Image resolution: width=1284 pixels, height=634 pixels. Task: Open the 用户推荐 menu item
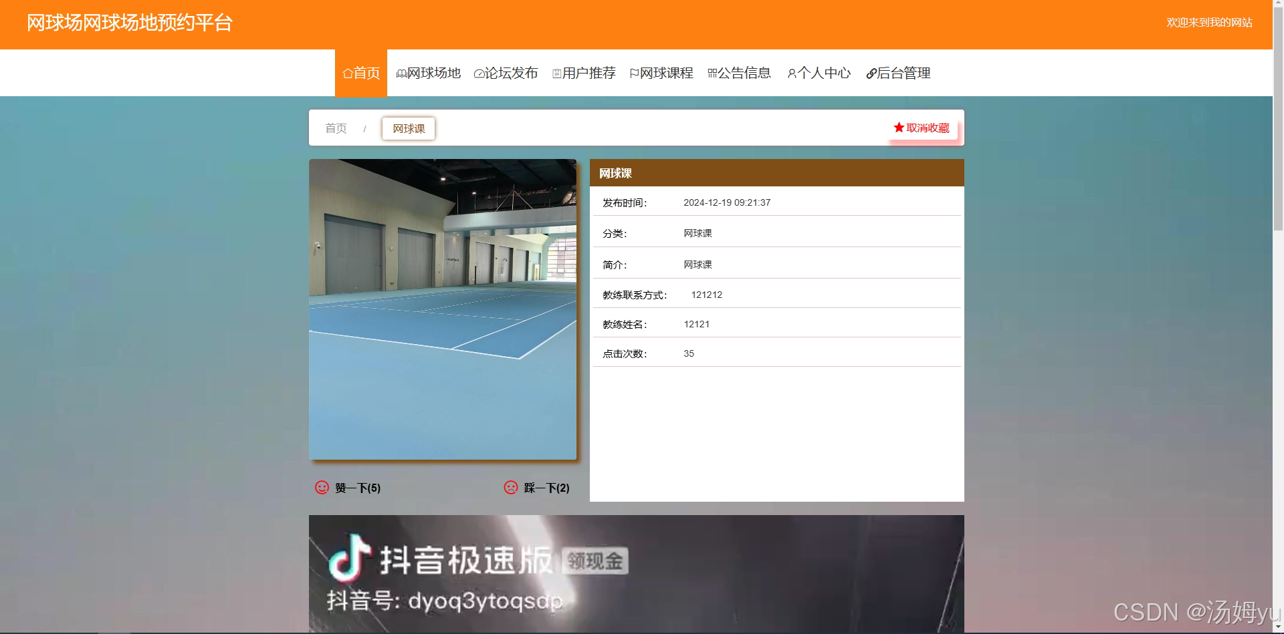[x=584, y=73]
